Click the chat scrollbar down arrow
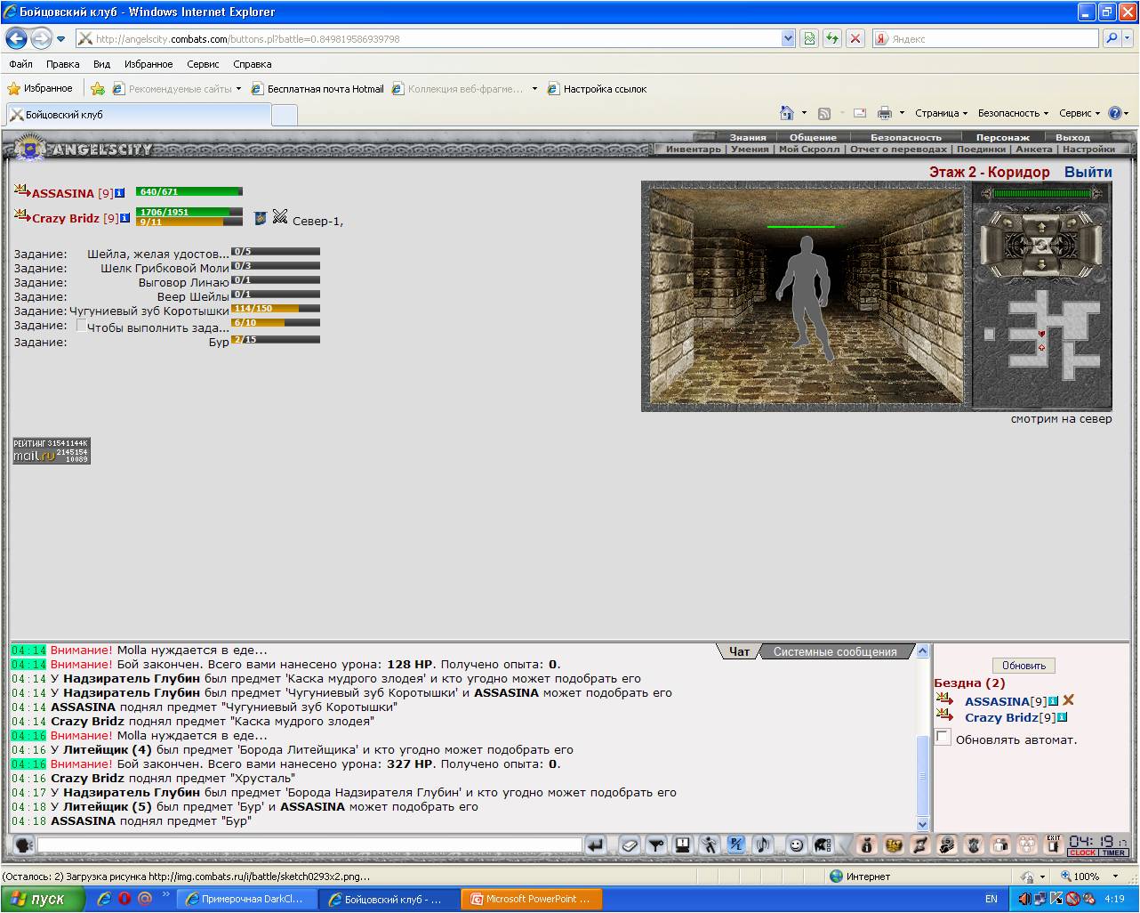This screenshot has width=1140, height=913. pos(923,824)
